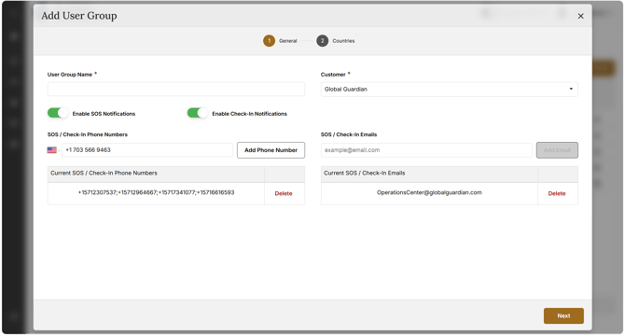Delete the current SOS phone numbers
The image size is (625, 336).
point(284,194)
